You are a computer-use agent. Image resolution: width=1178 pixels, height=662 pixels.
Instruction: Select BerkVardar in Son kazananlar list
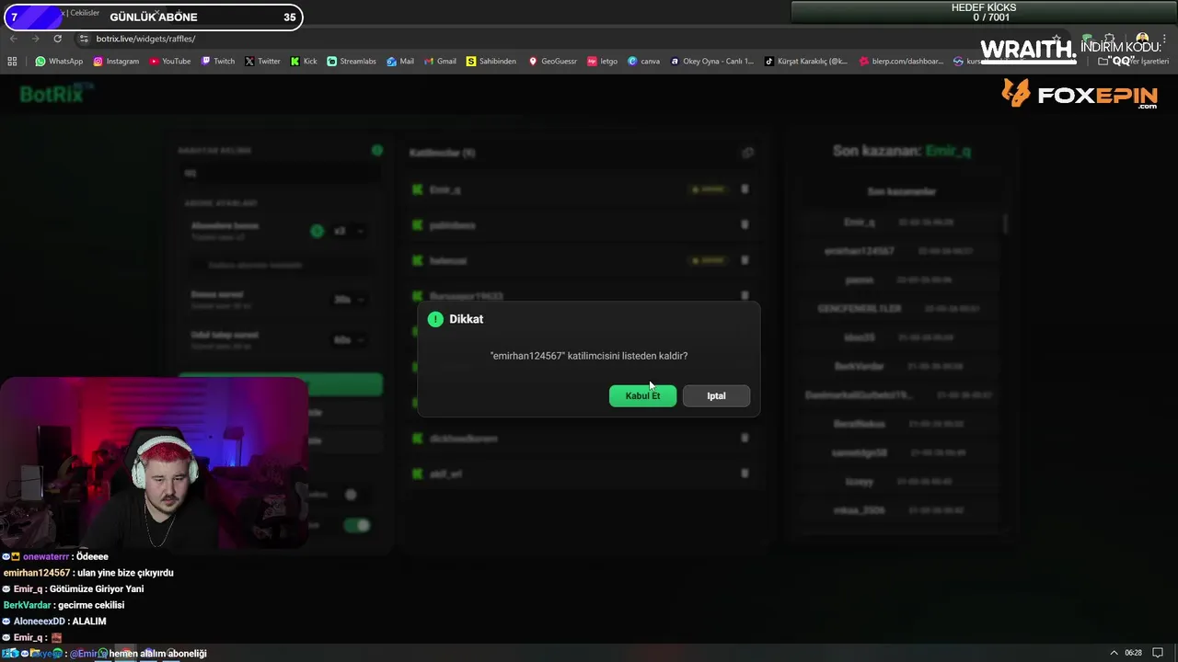(860, 366)
